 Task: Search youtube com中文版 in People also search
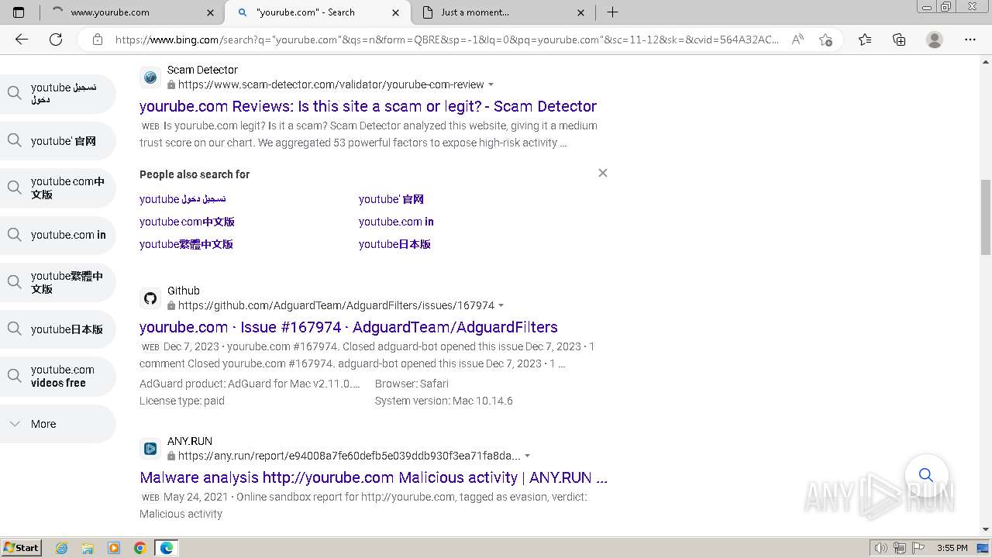187,222
